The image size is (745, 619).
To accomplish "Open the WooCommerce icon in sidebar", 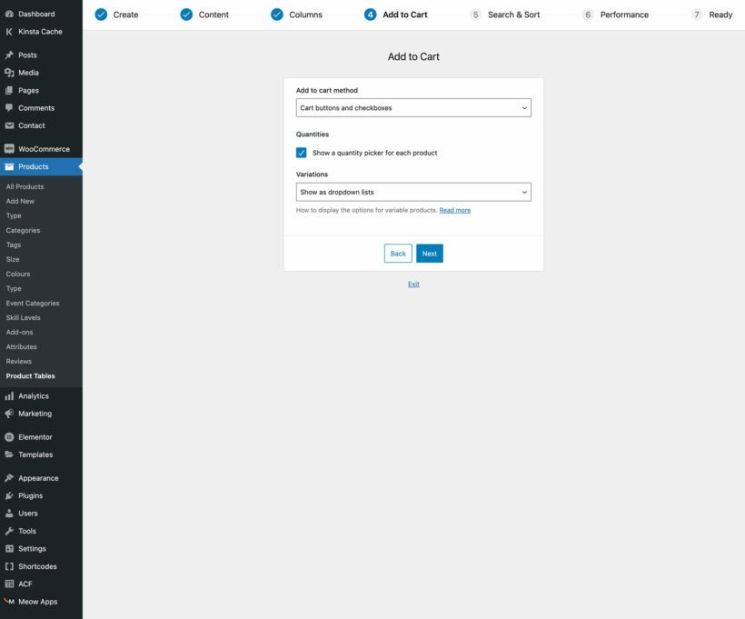I will (x=11, y=148).
